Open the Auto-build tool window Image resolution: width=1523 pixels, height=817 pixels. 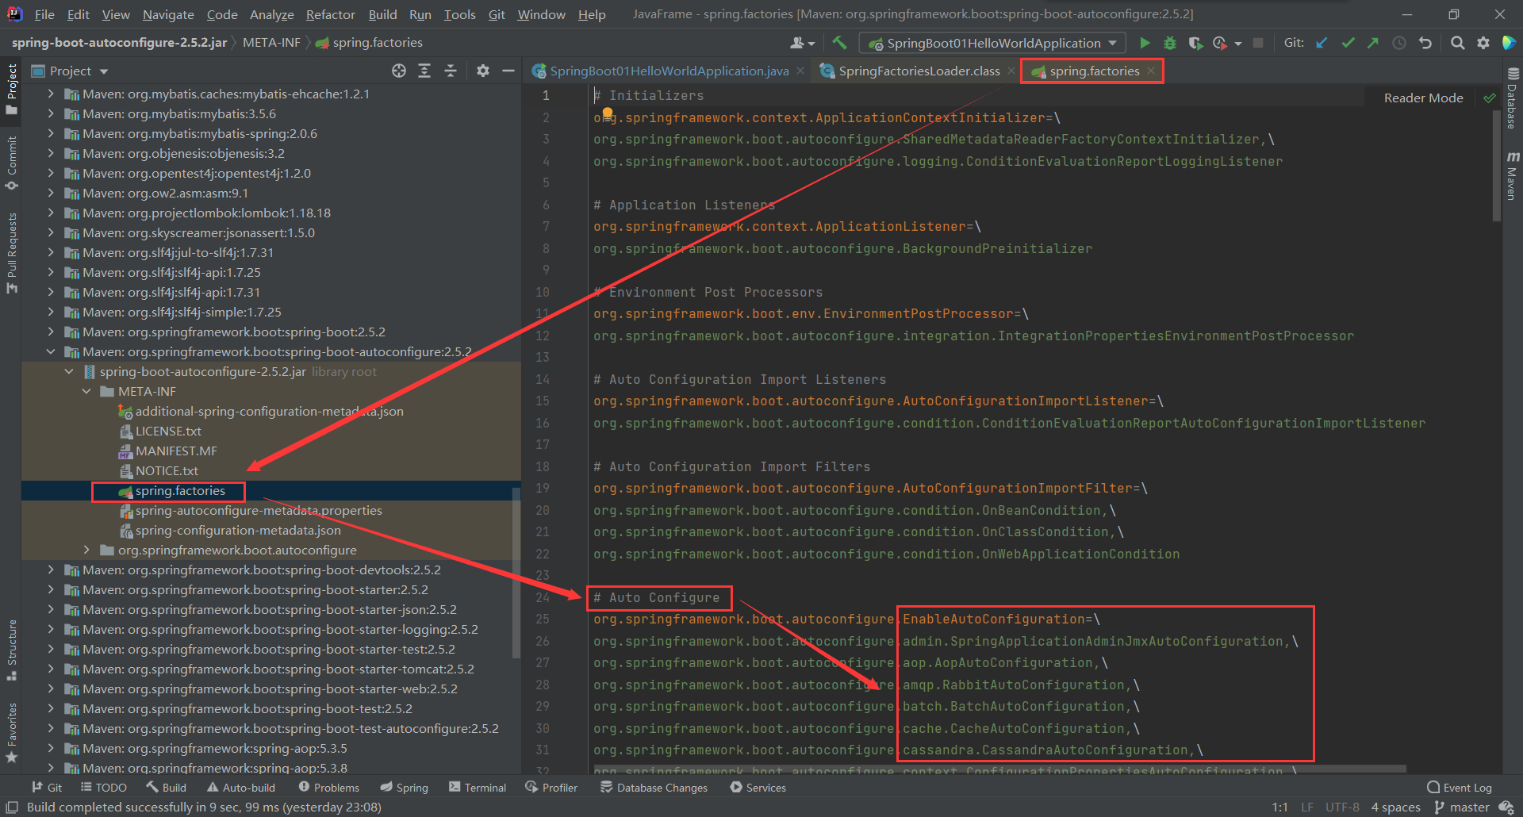pos(241,787)
